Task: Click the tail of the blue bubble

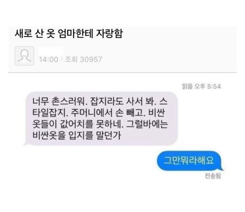Action: point(222,168)
